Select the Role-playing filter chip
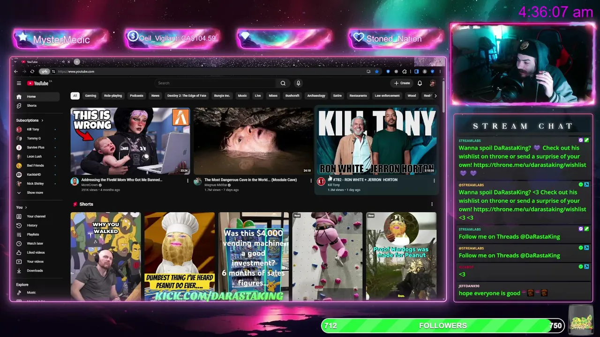The height and width of the screenshot is (337, 600). coord(113,95)
